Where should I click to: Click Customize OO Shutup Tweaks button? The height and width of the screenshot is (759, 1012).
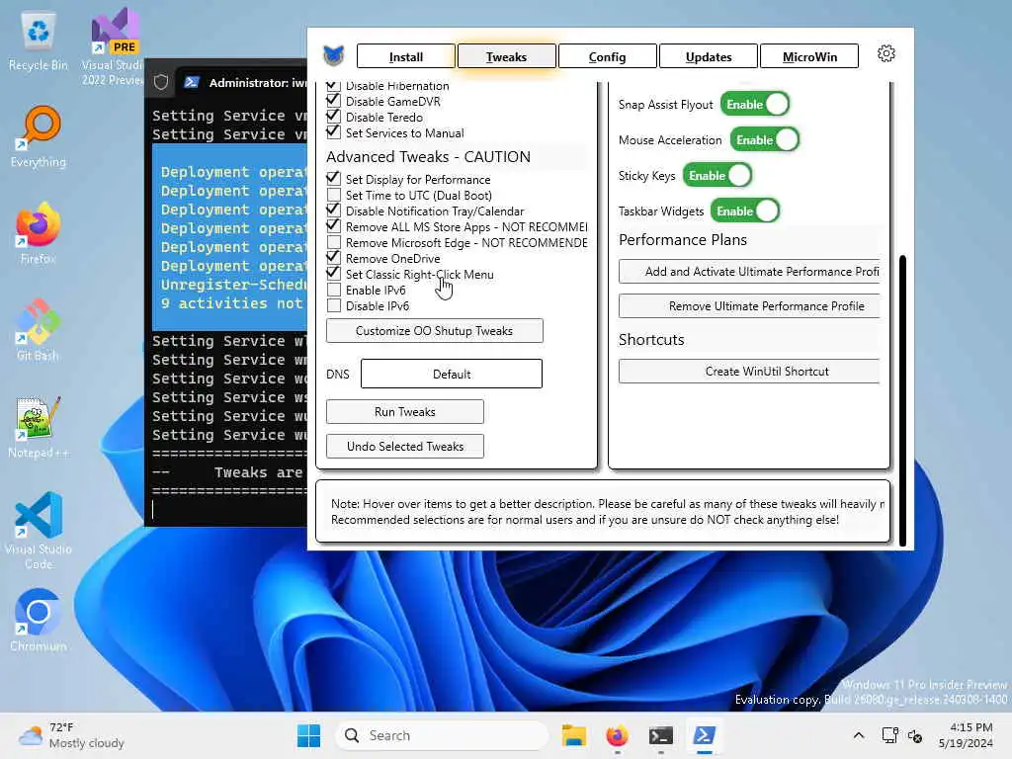point(435,330)
